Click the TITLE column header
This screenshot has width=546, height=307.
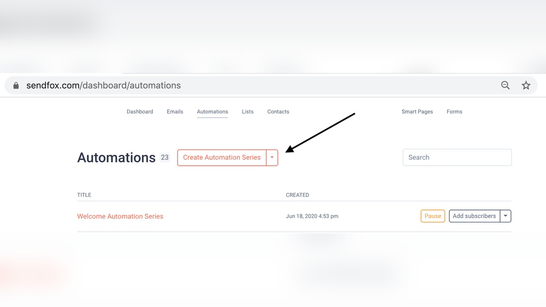point(84,195)
